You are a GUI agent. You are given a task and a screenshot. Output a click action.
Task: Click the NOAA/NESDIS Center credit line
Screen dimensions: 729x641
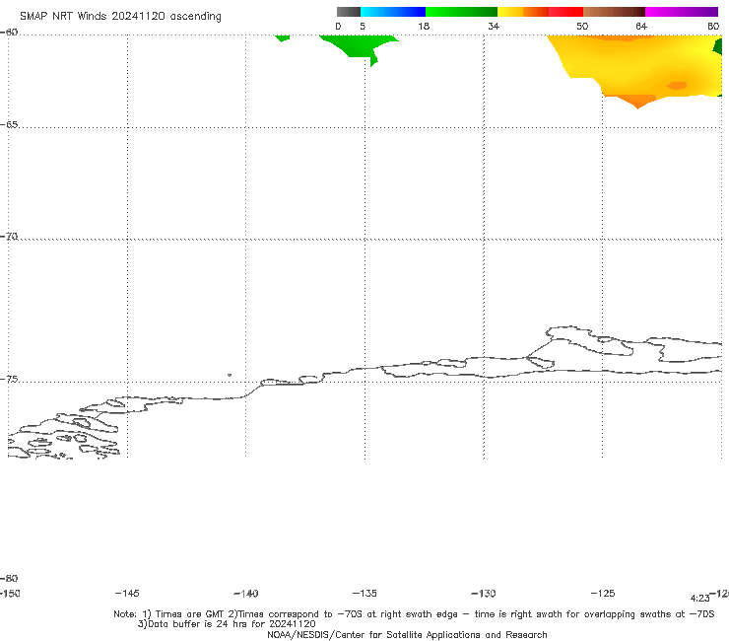pyautogui.click(x=407, y=635)
